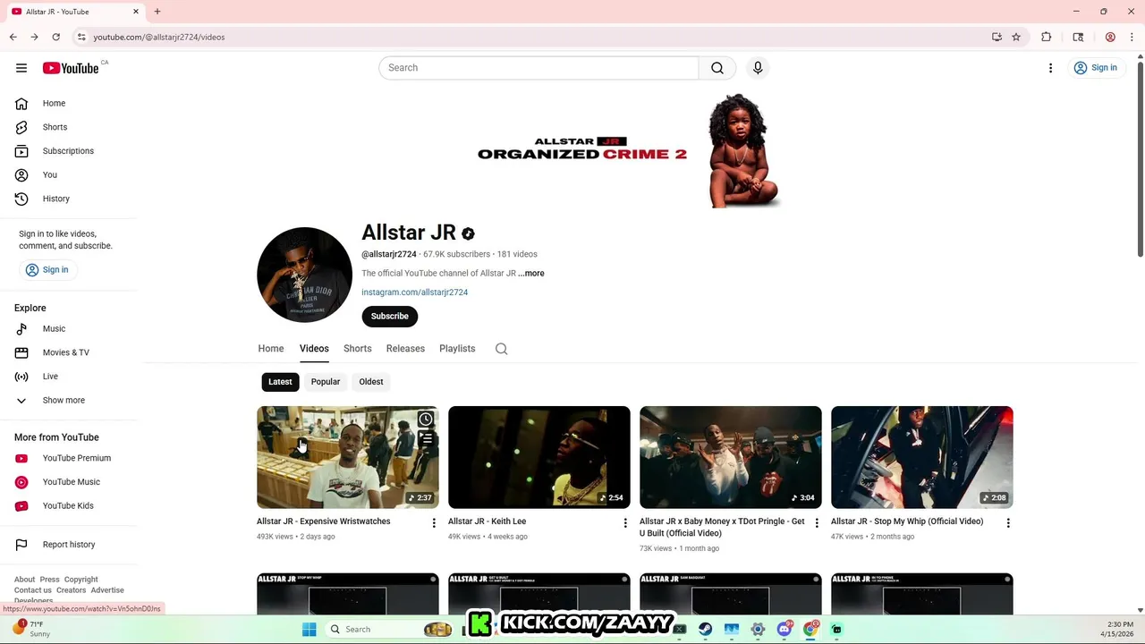This screenshot has height=644, width=1145.
Task: Open action menu for Expensive Wristwatches video
Action: pos(434,523)
